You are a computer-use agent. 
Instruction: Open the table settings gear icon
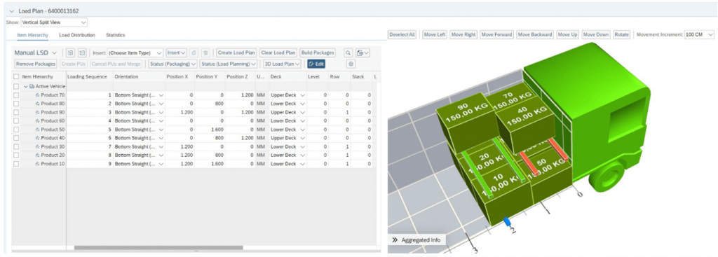click(351, 64)
